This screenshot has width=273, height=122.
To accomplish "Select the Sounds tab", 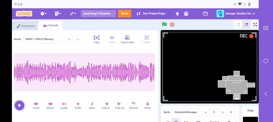I will tap(51, 25).
